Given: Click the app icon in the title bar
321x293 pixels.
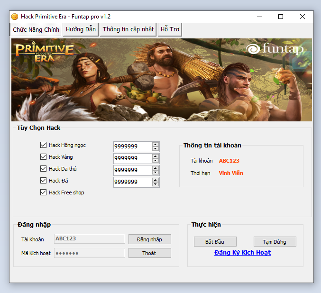Looking at the screenshot, I should point(15,16).
